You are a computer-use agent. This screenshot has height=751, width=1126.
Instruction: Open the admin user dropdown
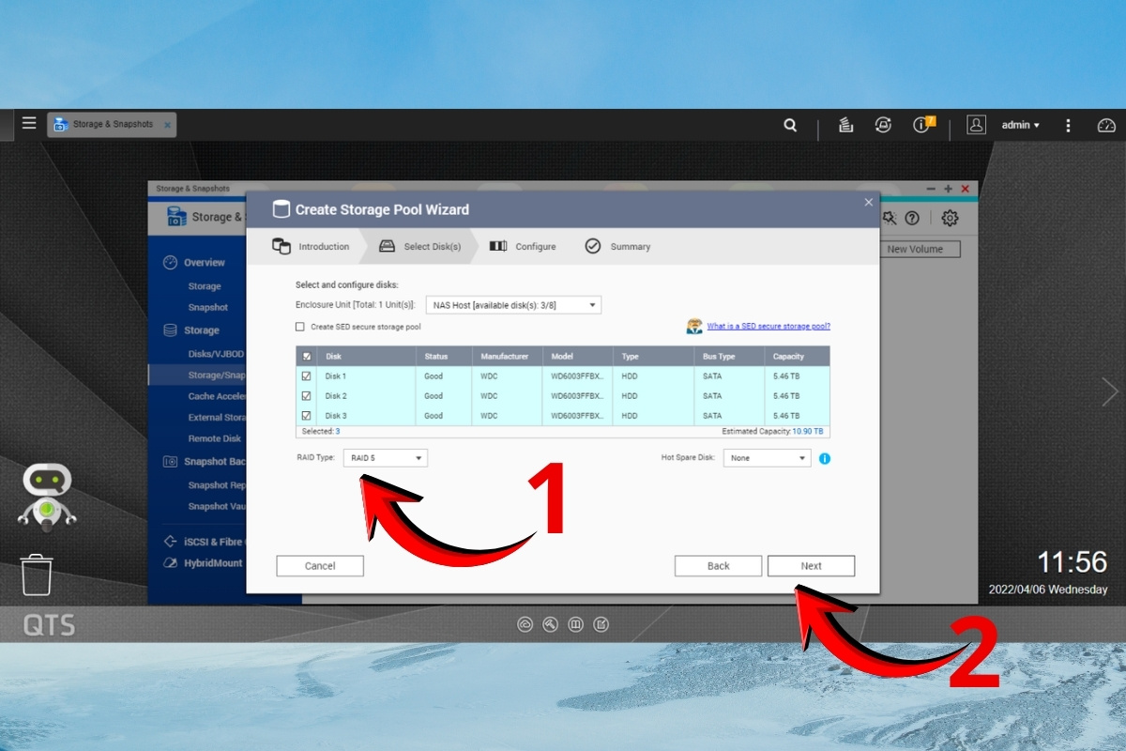(1020, 125)
